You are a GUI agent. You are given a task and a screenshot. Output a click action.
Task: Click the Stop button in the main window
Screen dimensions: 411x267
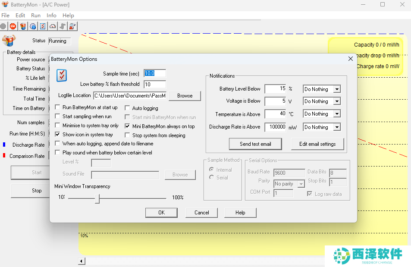click(31, 191)
